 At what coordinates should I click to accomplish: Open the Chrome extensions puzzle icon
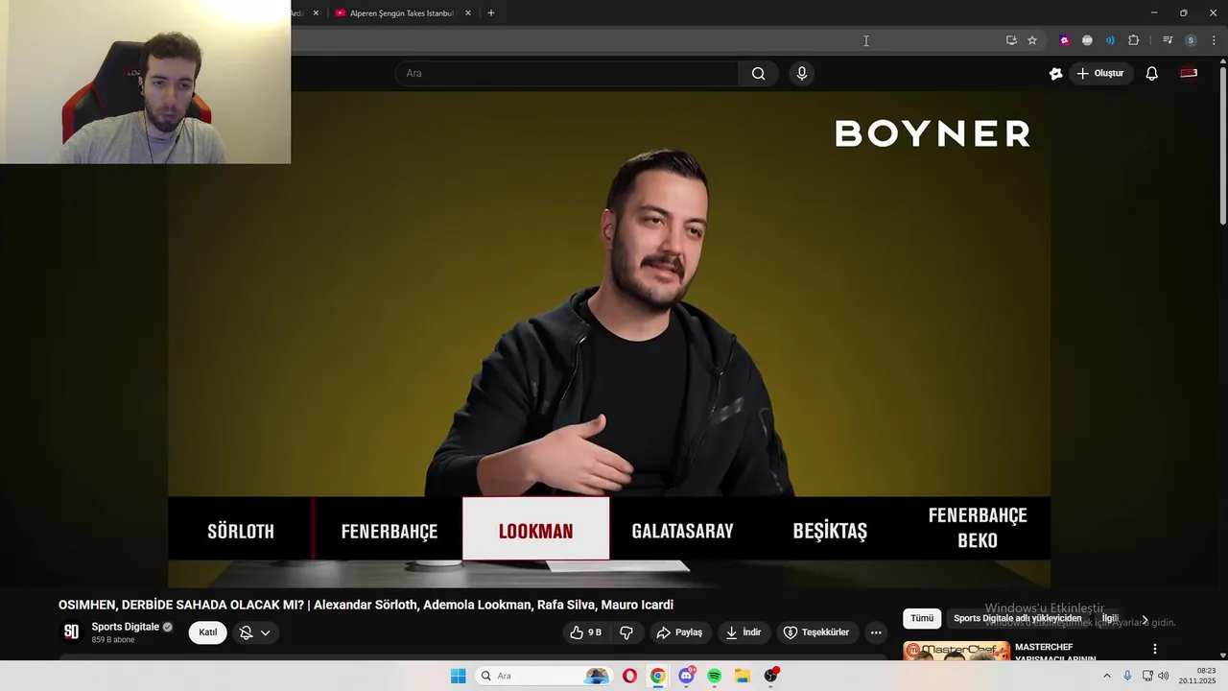point(1133,40)
